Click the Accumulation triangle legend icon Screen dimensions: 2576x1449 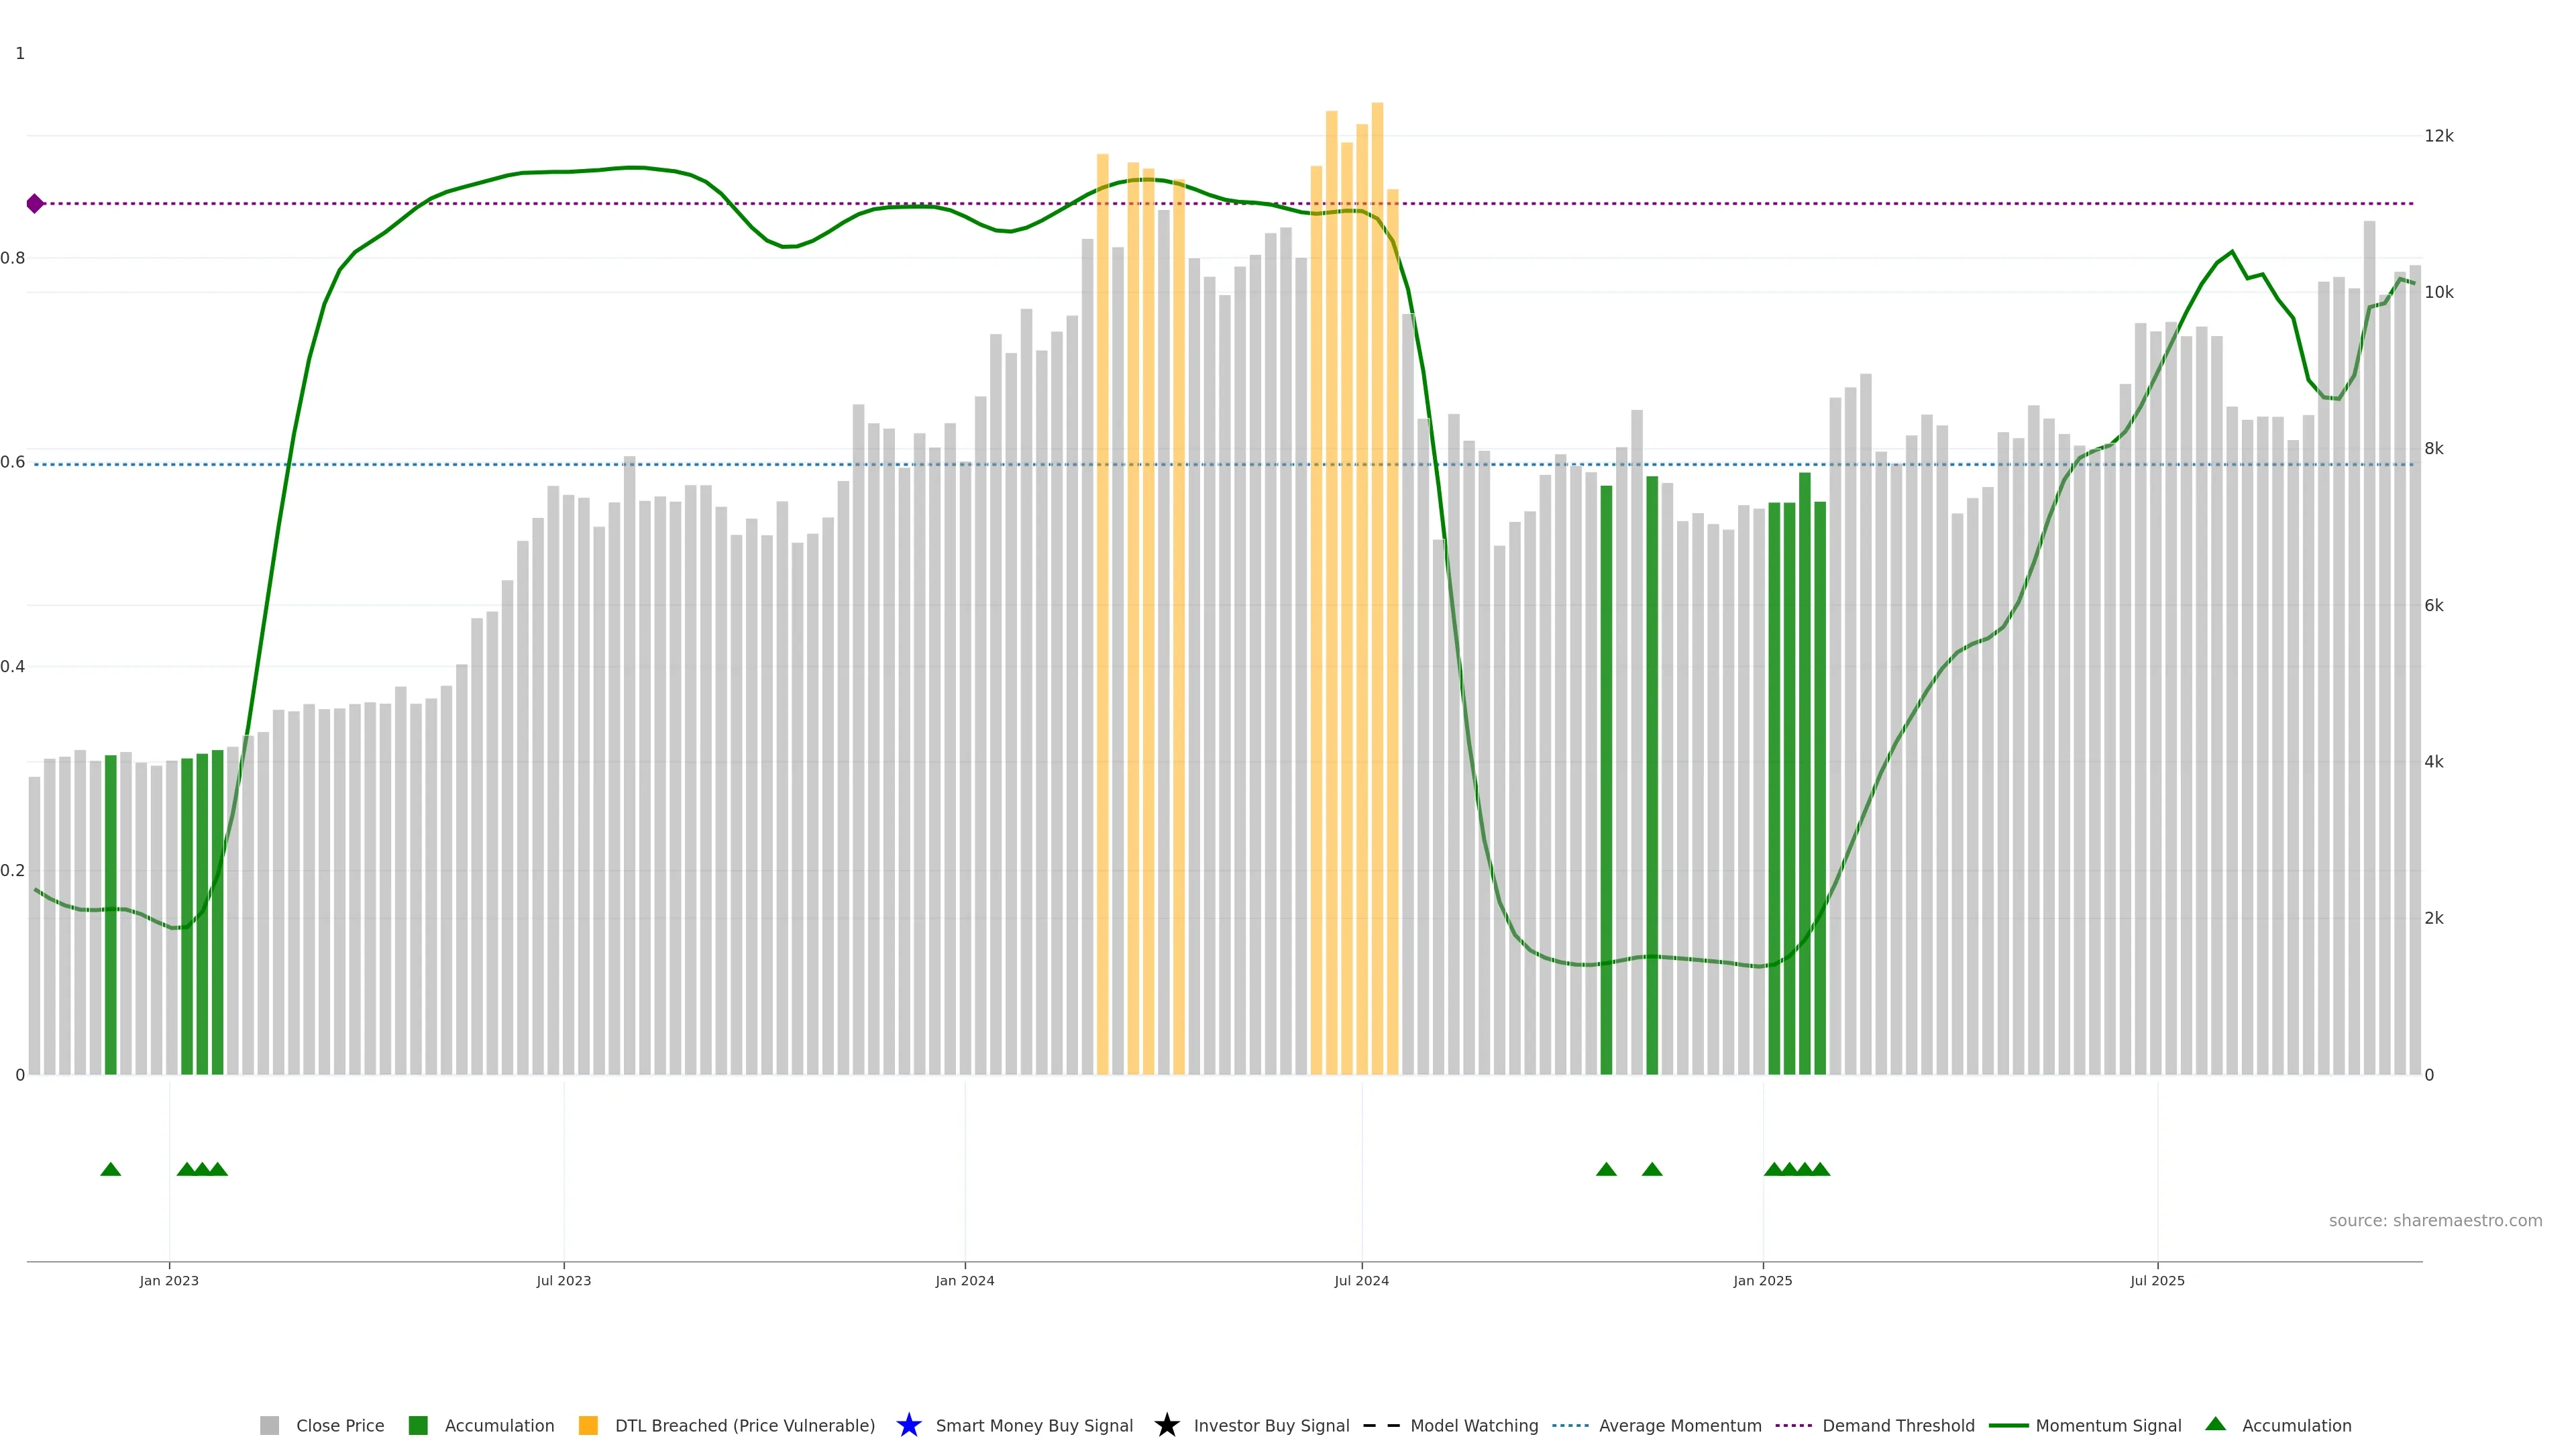[x=2216, y=1424]
